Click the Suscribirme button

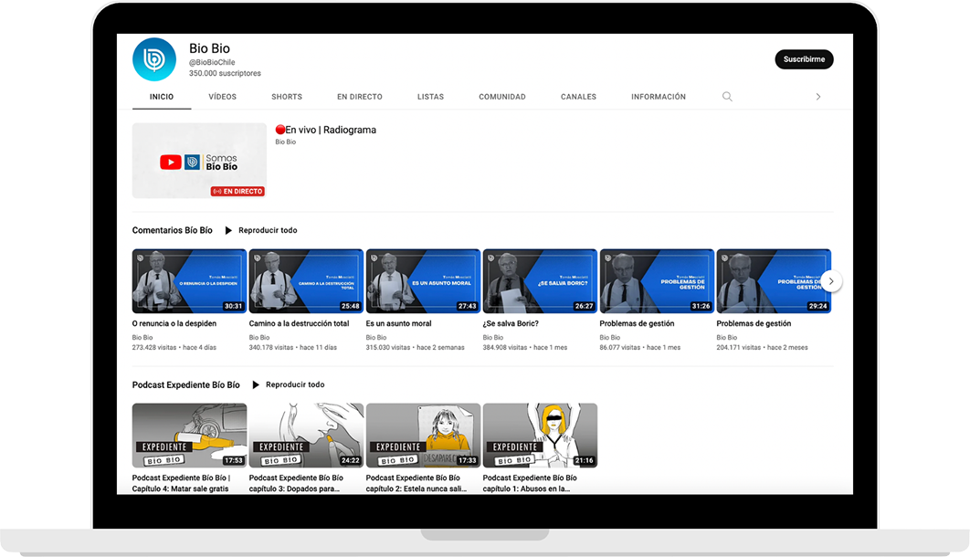804,59
